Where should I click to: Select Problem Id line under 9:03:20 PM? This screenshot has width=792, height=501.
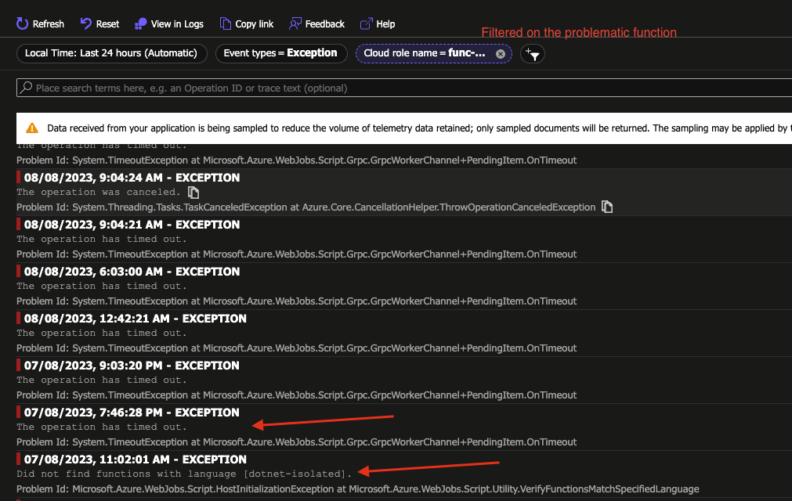[296, 395]
